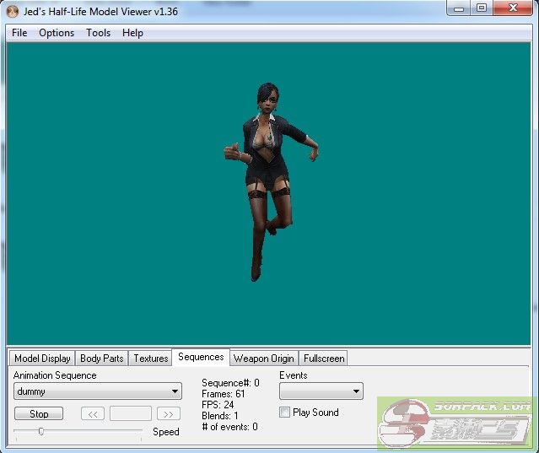Open the Tools menu
The width and height of the screenshot is (539, 453).
98,33
